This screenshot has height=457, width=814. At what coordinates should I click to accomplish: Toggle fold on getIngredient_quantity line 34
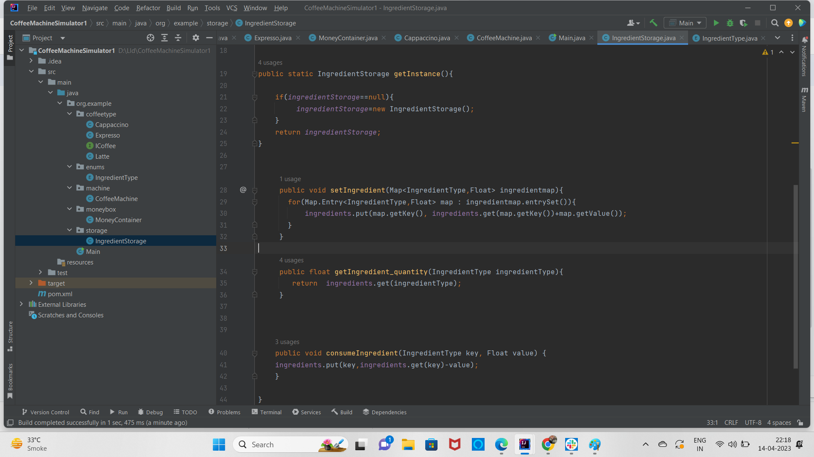(x=254, y=273)
